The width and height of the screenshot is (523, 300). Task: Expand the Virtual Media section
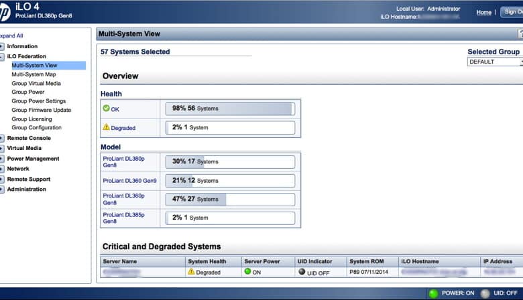coord(1,148)
